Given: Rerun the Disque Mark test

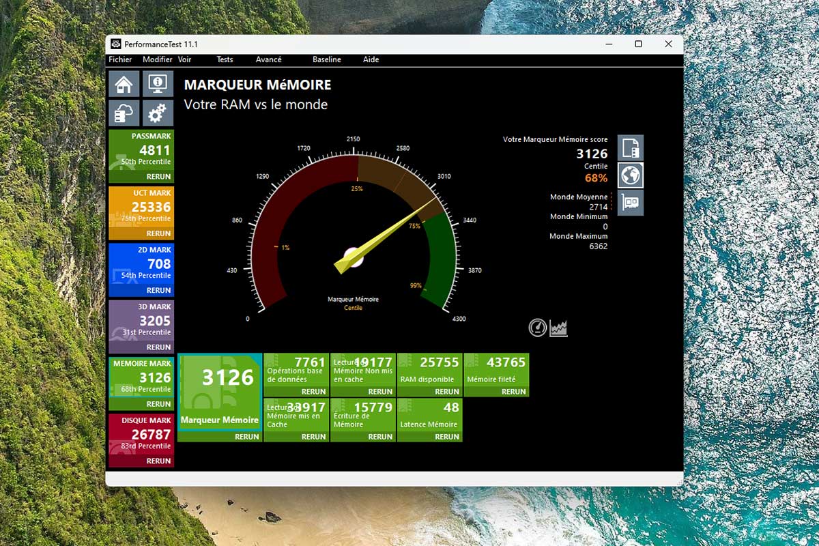Looking at the screenshot, I should (x=158, y=461).
